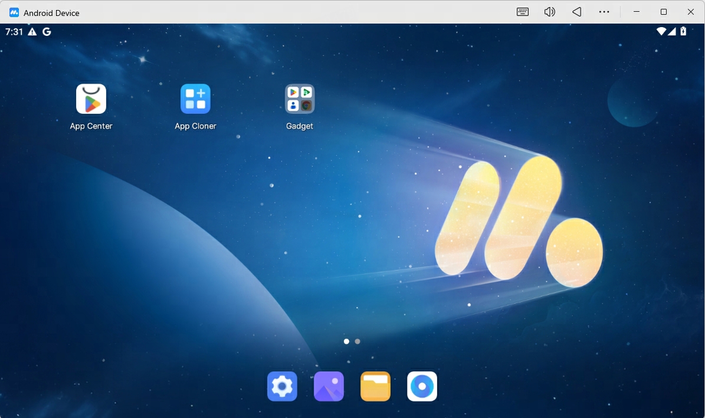Minimize the Android Device window
The height and width of the screenshot is (418, 705).
[637, 12]
